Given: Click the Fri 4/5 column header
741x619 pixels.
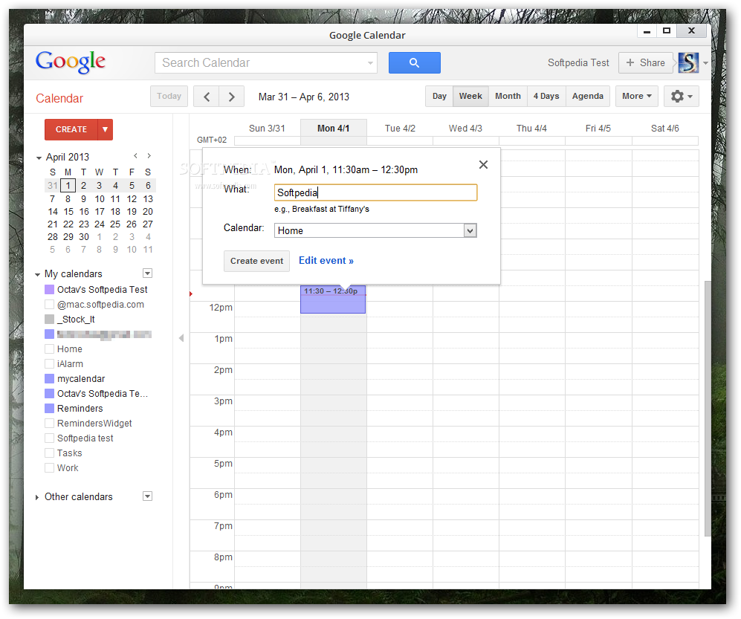Looking at the screenshot, I should click(x=598, y=128).
